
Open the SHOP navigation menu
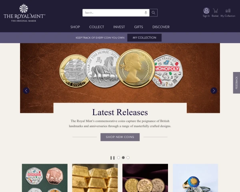(75, 27)
